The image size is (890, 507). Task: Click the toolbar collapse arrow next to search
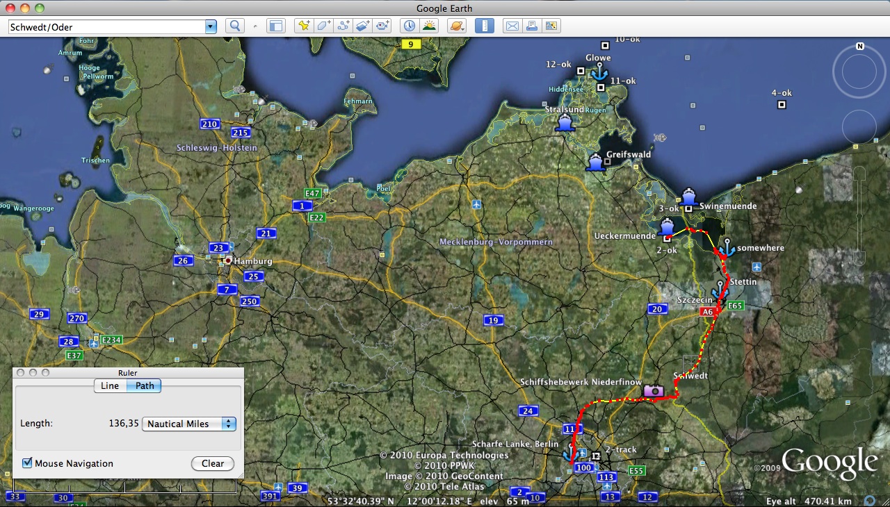254,27
